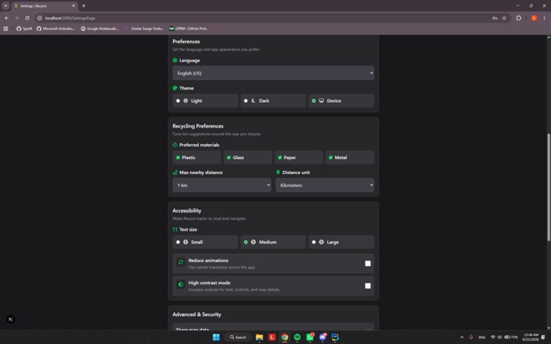The height and width of the screenshot is (344, 551).
Task: Open the Chrome profile avatar
Action: pos(534,18)
